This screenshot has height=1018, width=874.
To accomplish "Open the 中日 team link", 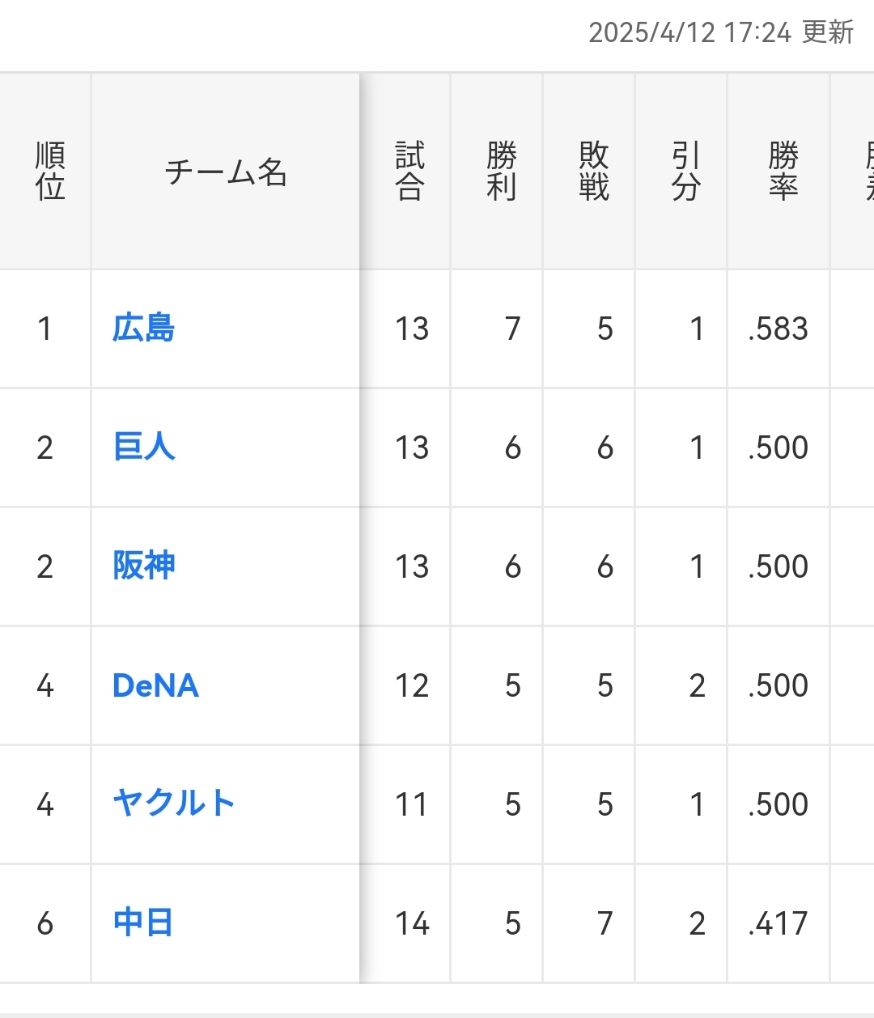I will (143, 923).
